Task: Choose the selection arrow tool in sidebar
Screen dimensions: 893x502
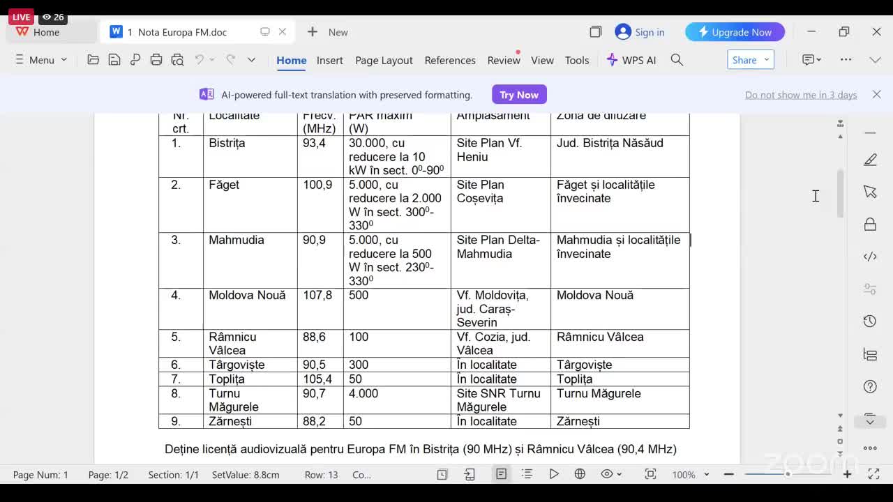Action: pos(870,192)
